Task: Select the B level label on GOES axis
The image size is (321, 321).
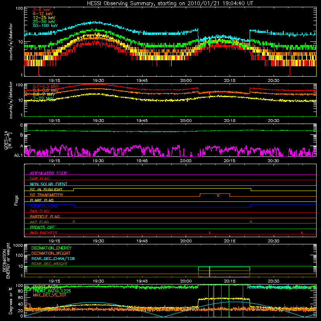Action: (22, 135)
